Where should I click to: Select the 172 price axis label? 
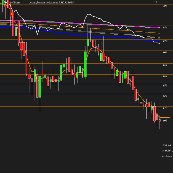tap(165, 41)
